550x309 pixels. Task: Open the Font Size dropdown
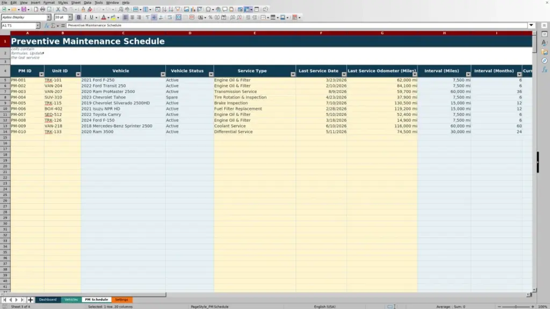[x=70, y=17]
